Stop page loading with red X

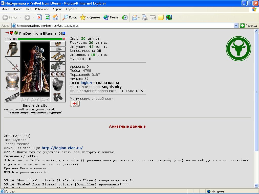[39, 17]
